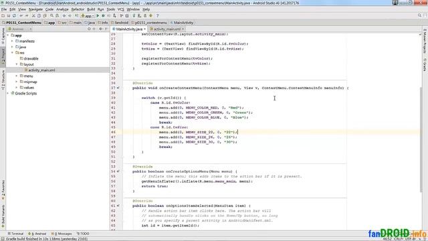Image resolution: width=428 pixels, height=241 pixels.
Task: Click the fandroid breadcrumb item
Action: (120, 23)
